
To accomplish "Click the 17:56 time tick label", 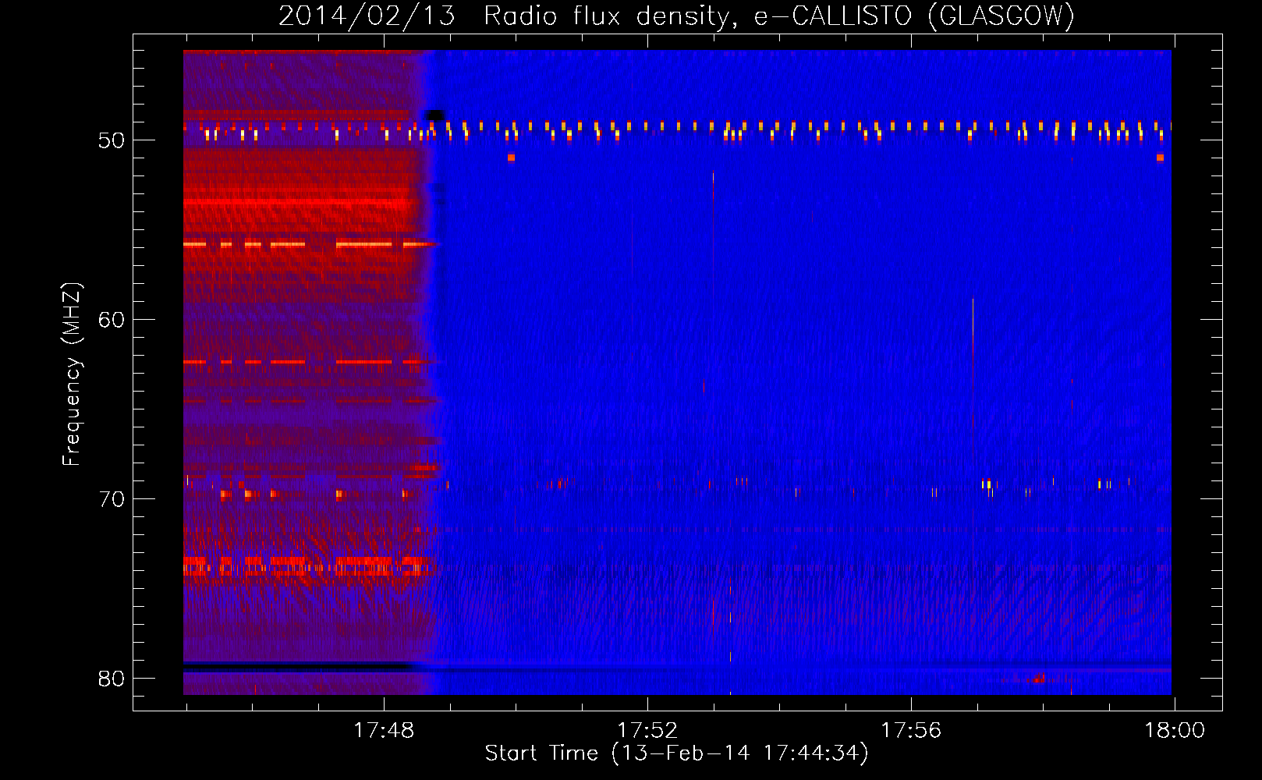I will (911, 731).
